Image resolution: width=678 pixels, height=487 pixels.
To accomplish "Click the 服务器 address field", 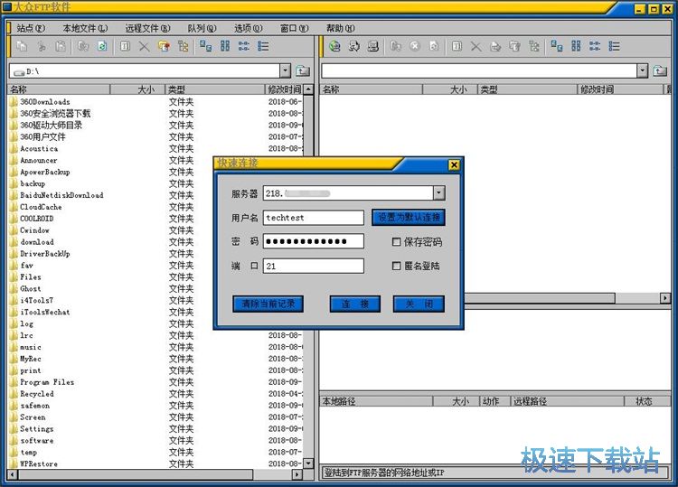I will [348, 193].
